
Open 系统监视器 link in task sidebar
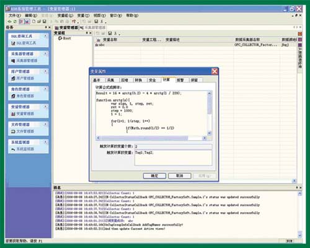[22, 149]
